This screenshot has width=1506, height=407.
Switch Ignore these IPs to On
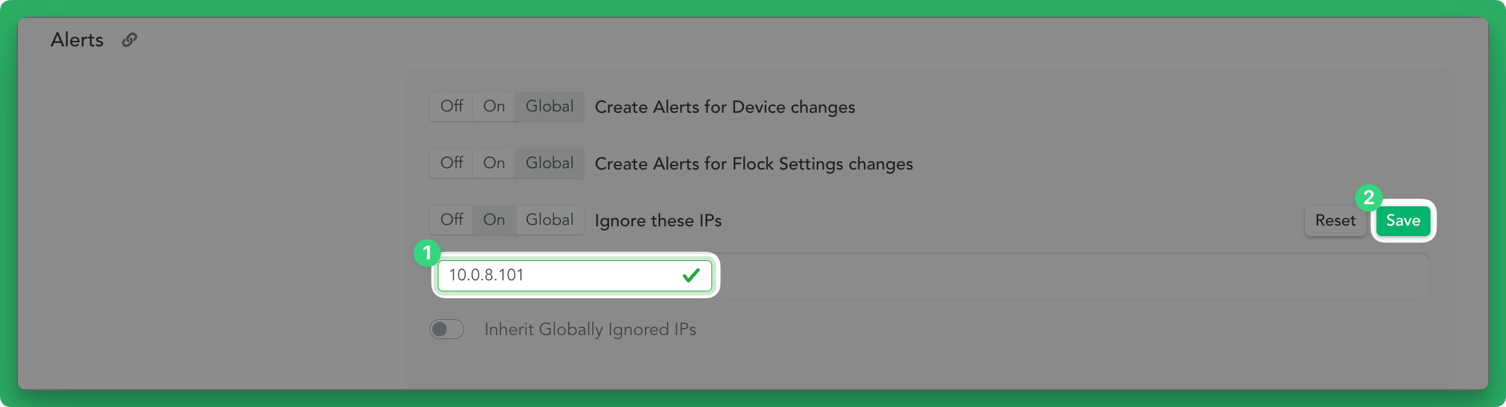494,220
